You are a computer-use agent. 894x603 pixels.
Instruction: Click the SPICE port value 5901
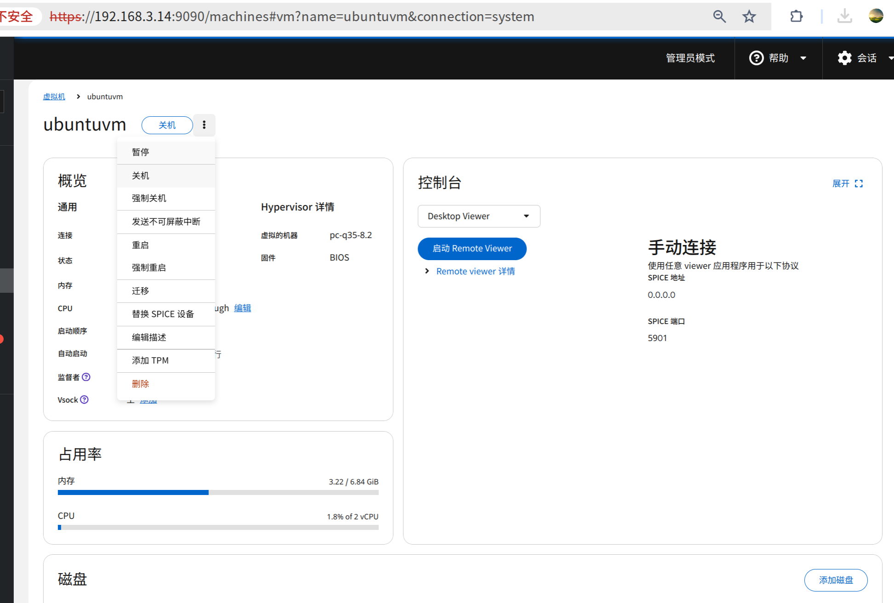click(x=657, y=338)
